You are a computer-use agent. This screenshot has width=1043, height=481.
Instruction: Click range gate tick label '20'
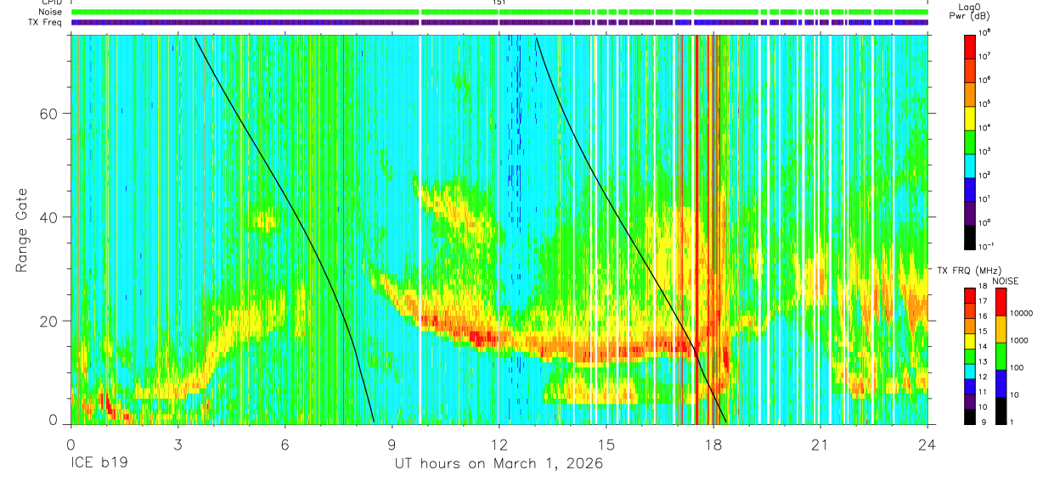[50, 321]
